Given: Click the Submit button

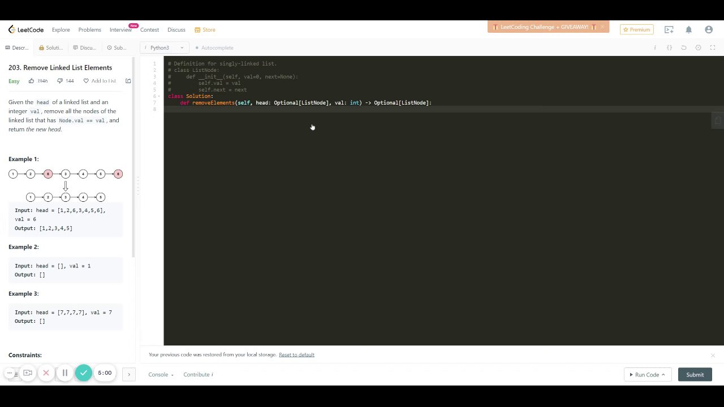Looking at the screenshot, I should tap(695, 375).
